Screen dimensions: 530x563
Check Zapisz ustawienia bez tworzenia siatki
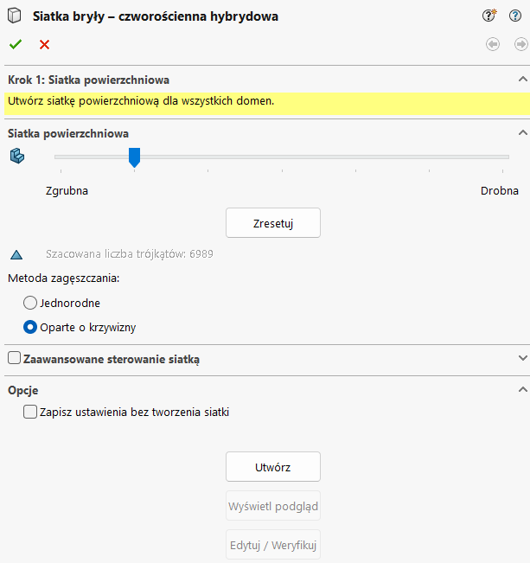click(30, 413)
